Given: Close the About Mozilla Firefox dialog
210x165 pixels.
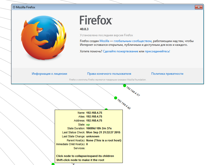Looking at the screenshot, I should pyautogui.click(x=199, y=7).
